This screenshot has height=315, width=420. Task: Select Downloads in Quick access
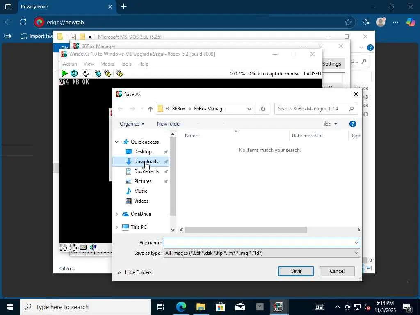146,162
